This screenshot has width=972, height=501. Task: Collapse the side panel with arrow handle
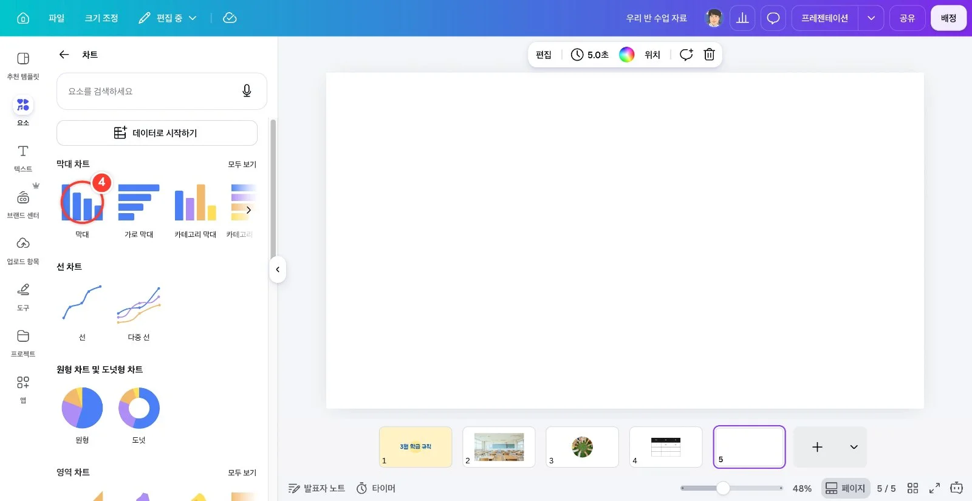278,270
